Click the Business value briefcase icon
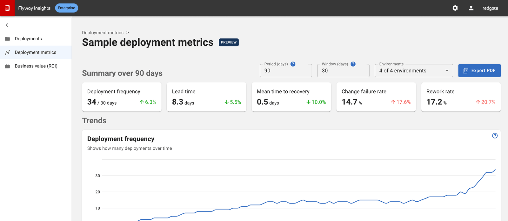The width and height of the screenshot is (508, 221). (x=8, y=66)
